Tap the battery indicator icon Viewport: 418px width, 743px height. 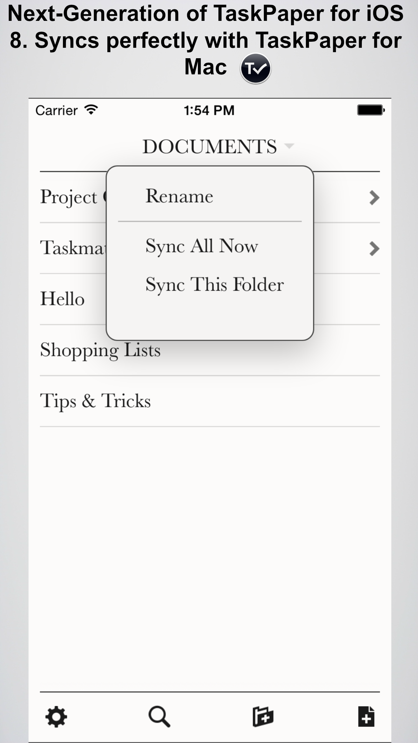tap(371, 110)
